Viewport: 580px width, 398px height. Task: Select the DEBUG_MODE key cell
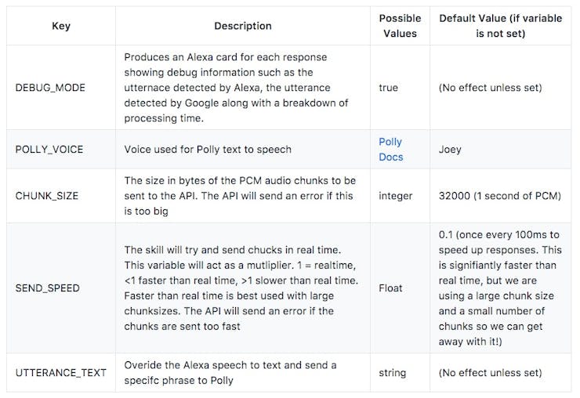61,88
